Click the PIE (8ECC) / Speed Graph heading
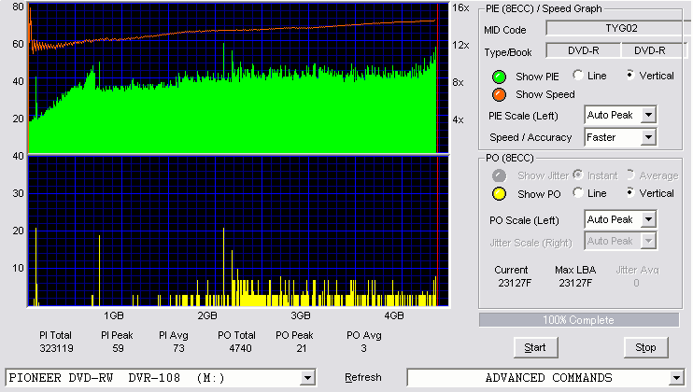 coord(544,8)
